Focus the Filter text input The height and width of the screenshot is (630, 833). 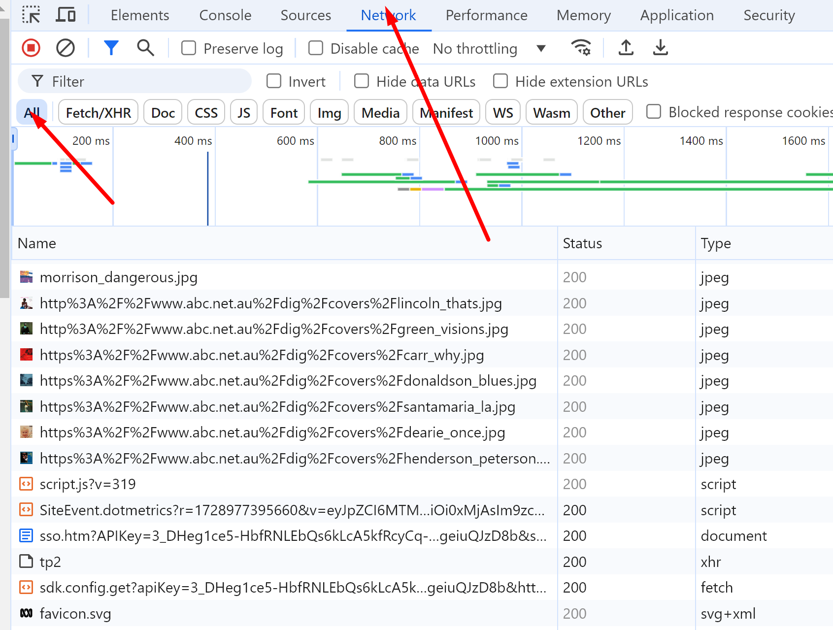point(134,81)
